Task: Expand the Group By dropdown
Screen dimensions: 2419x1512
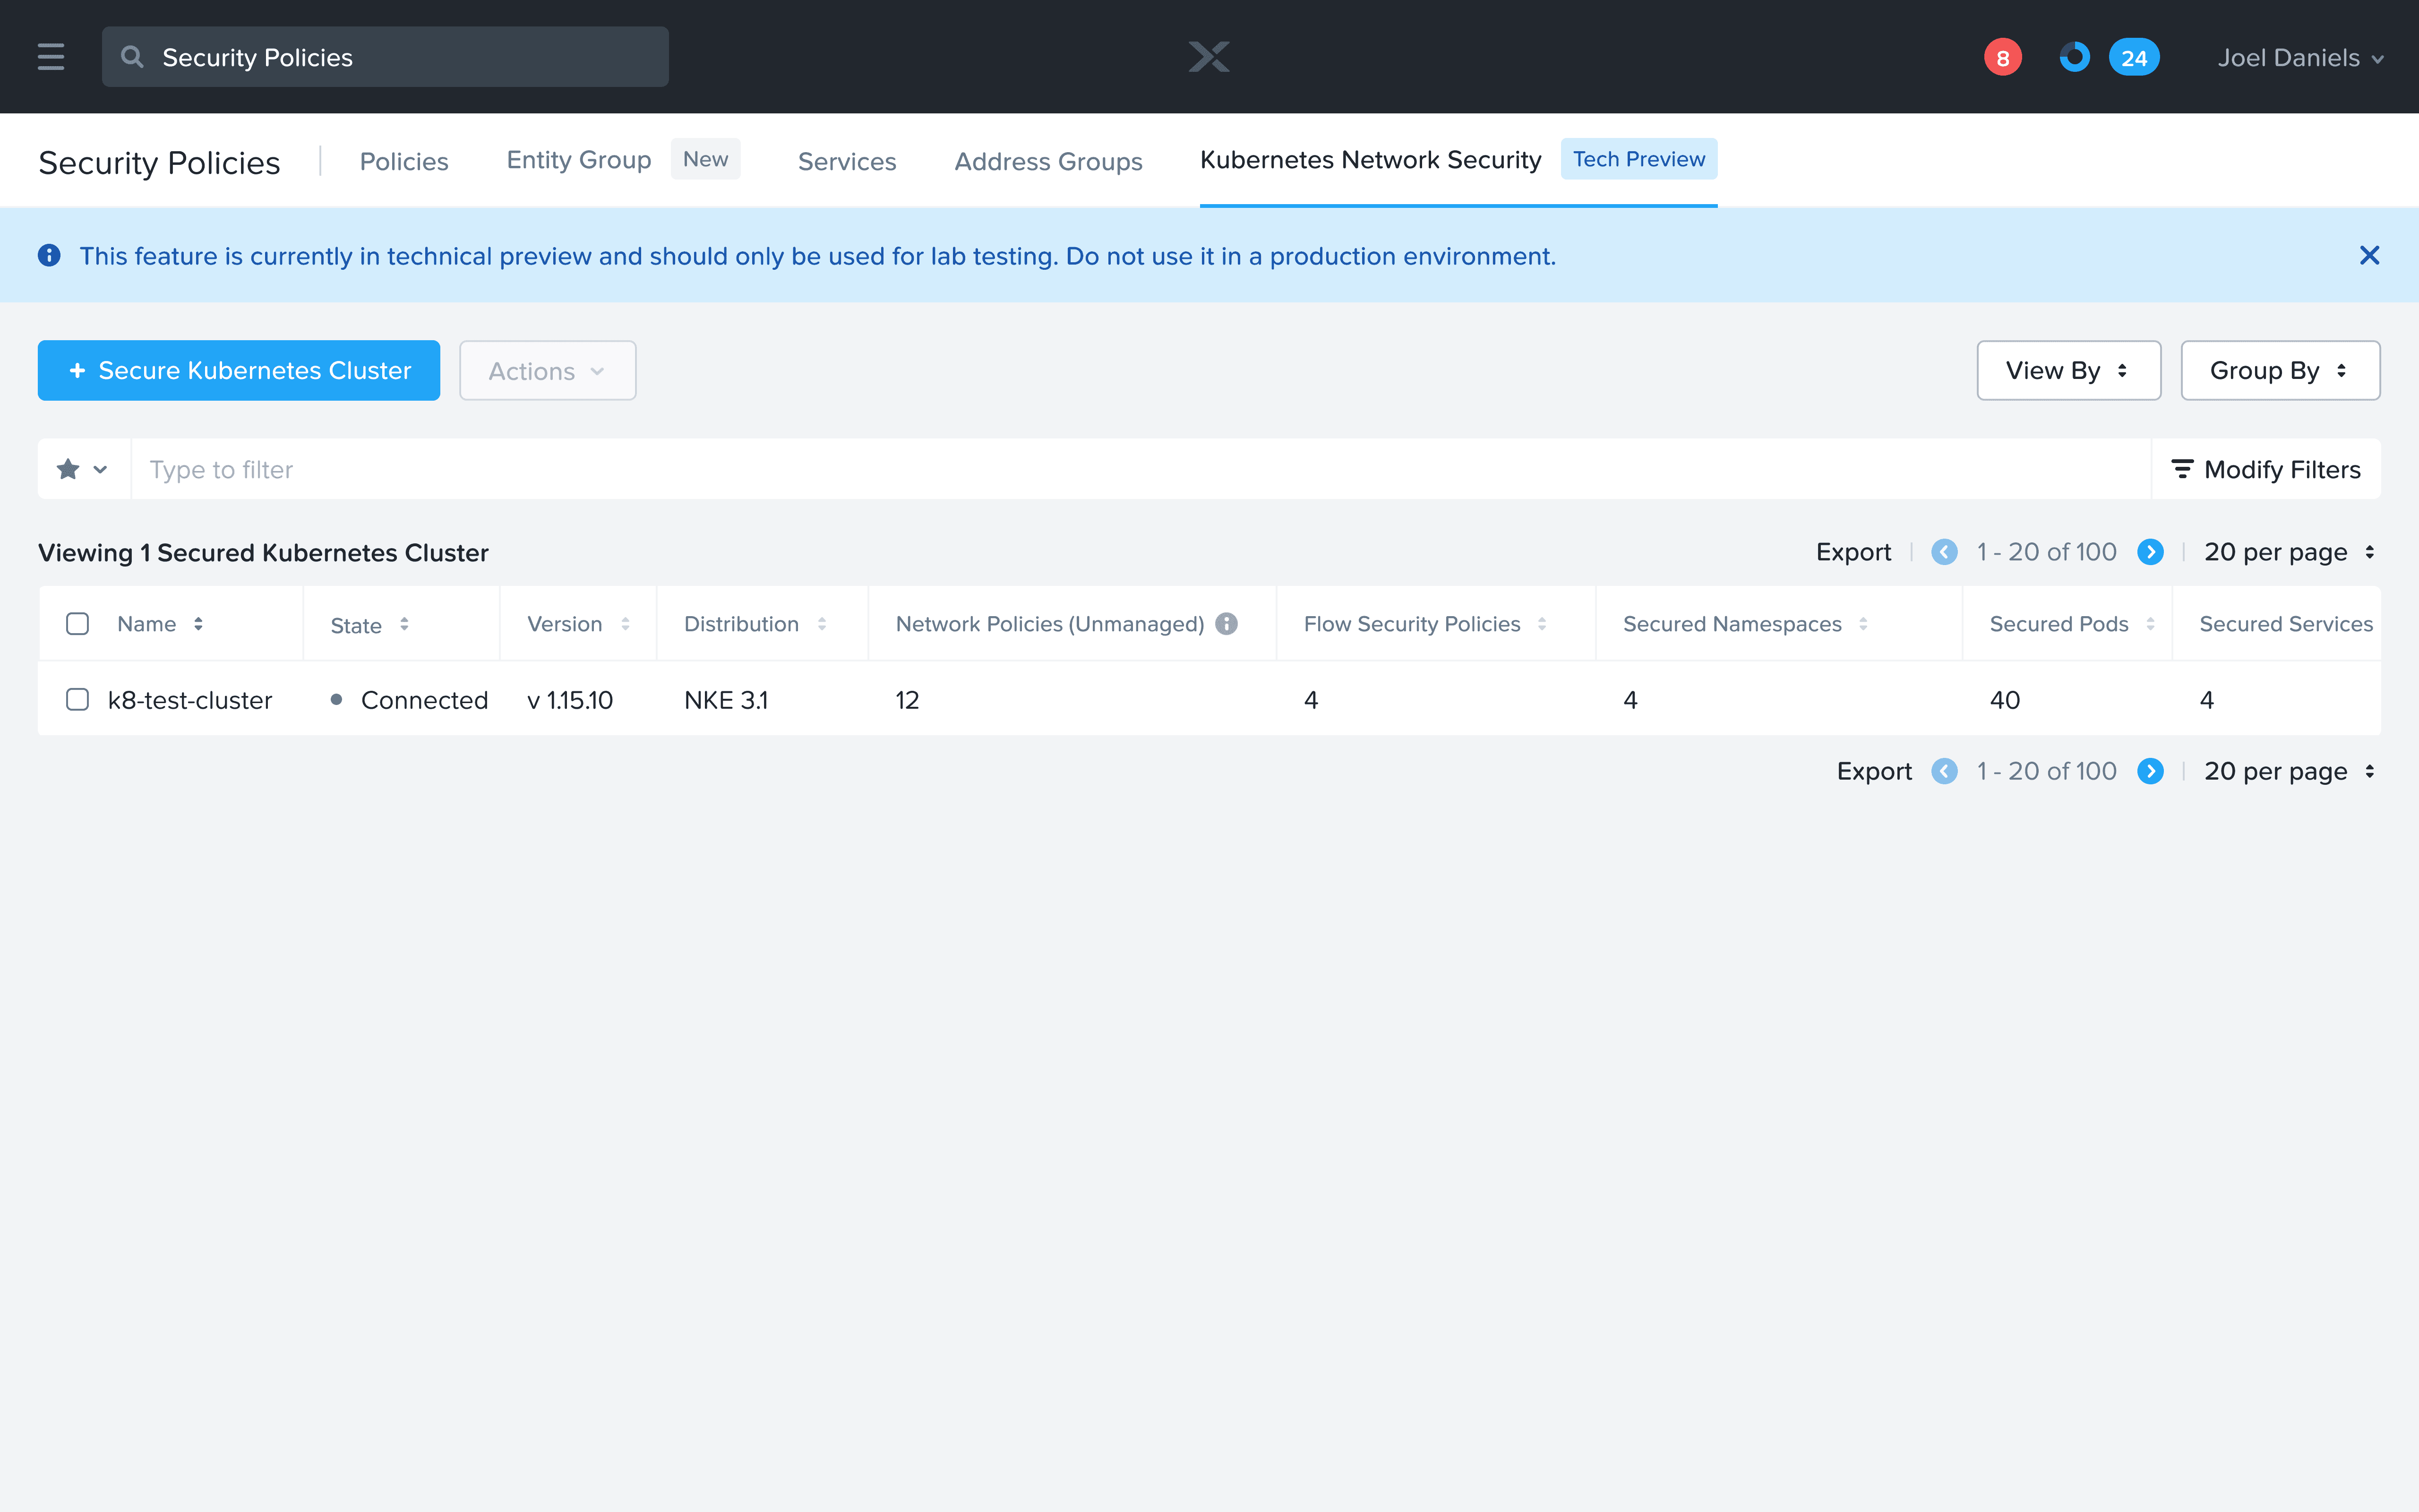Action: coord(2279,370)
